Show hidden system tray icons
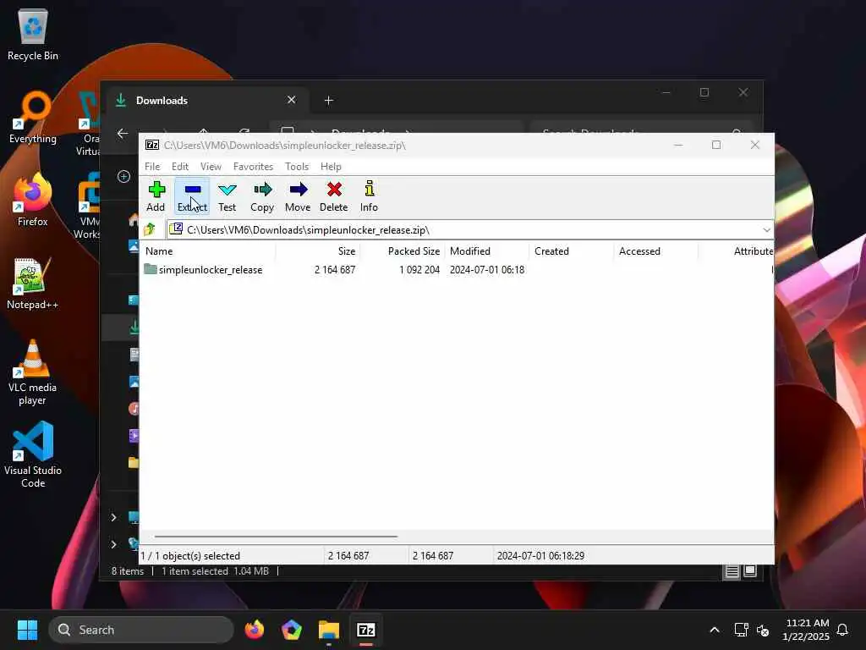866x650 pixels. (x=714, y=630)
